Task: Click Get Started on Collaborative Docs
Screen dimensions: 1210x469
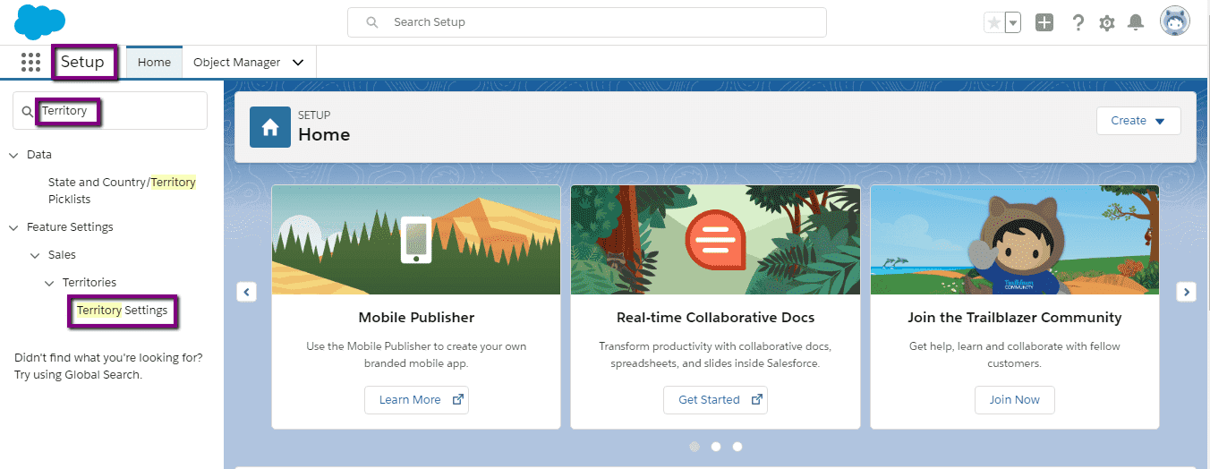Action: pyautogui.click(x=715, y=400)
